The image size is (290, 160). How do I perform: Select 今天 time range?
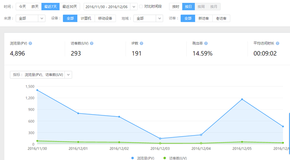(23, 7)
